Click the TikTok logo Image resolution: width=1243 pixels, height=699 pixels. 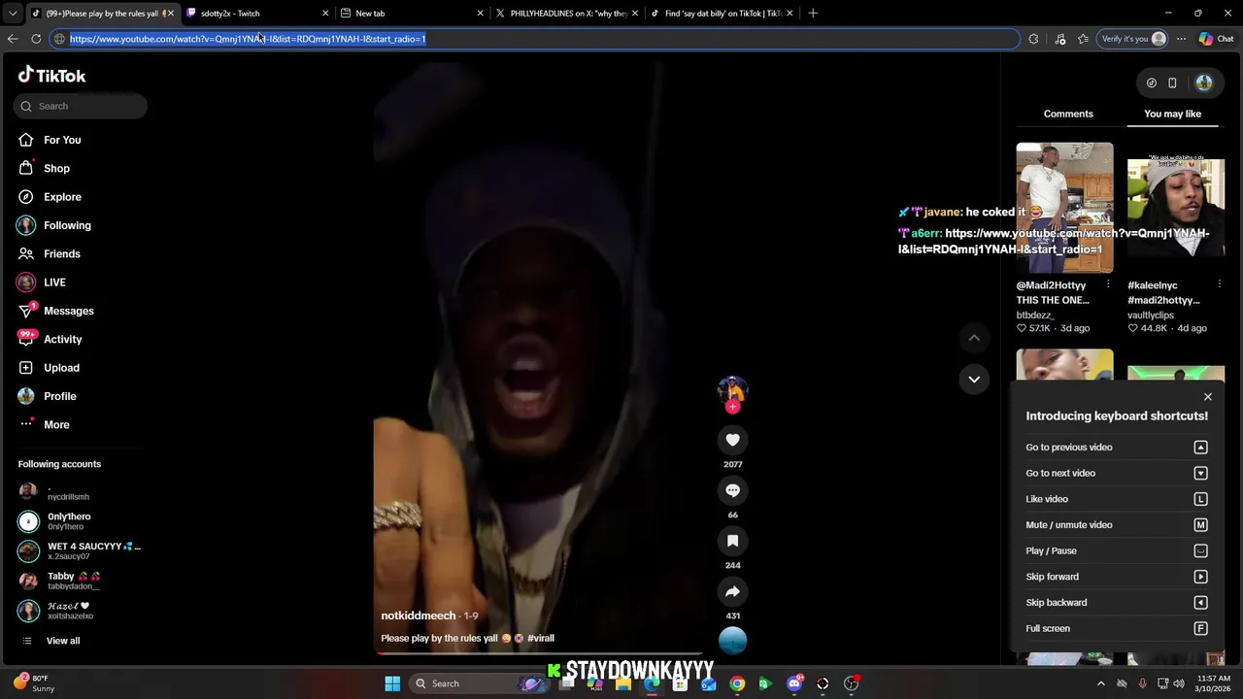(51, 75)
